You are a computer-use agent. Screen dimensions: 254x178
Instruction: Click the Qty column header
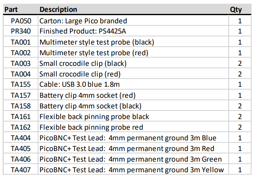(x=236, y=9)
